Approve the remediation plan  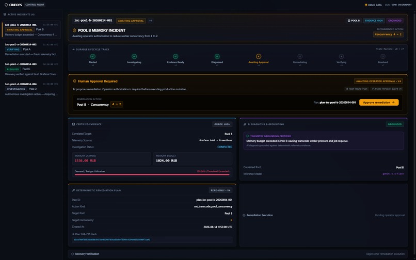(x=379, y=103)
